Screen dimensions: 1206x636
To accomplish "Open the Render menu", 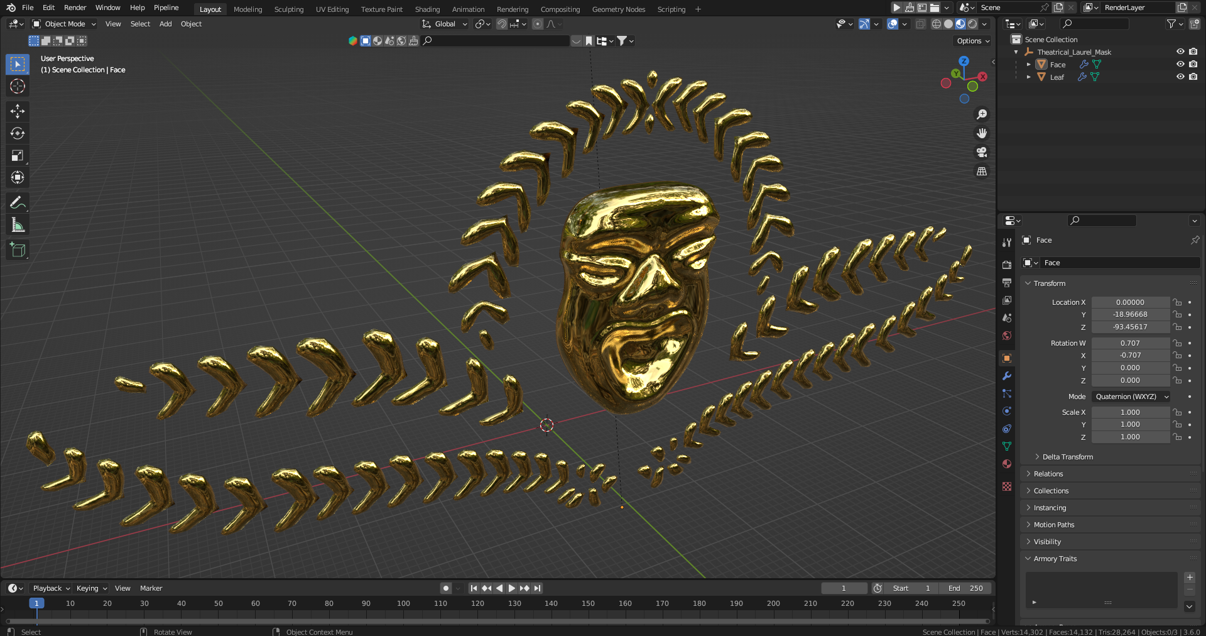I will (75, 8).
